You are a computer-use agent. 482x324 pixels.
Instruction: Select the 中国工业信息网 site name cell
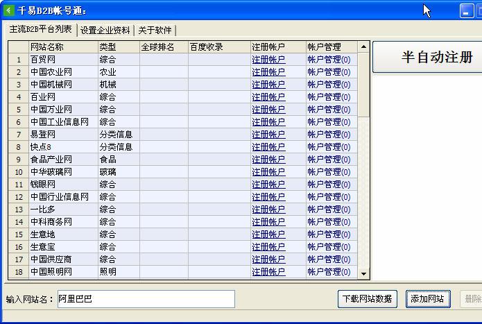[63, 122]
